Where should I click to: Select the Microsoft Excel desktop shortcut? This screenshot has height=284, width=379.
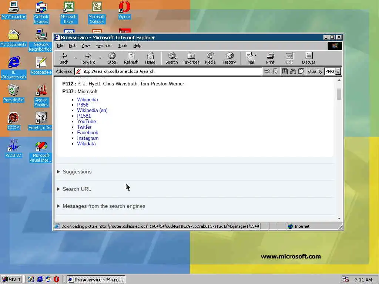pyautogui.click(x=69, y=13)
